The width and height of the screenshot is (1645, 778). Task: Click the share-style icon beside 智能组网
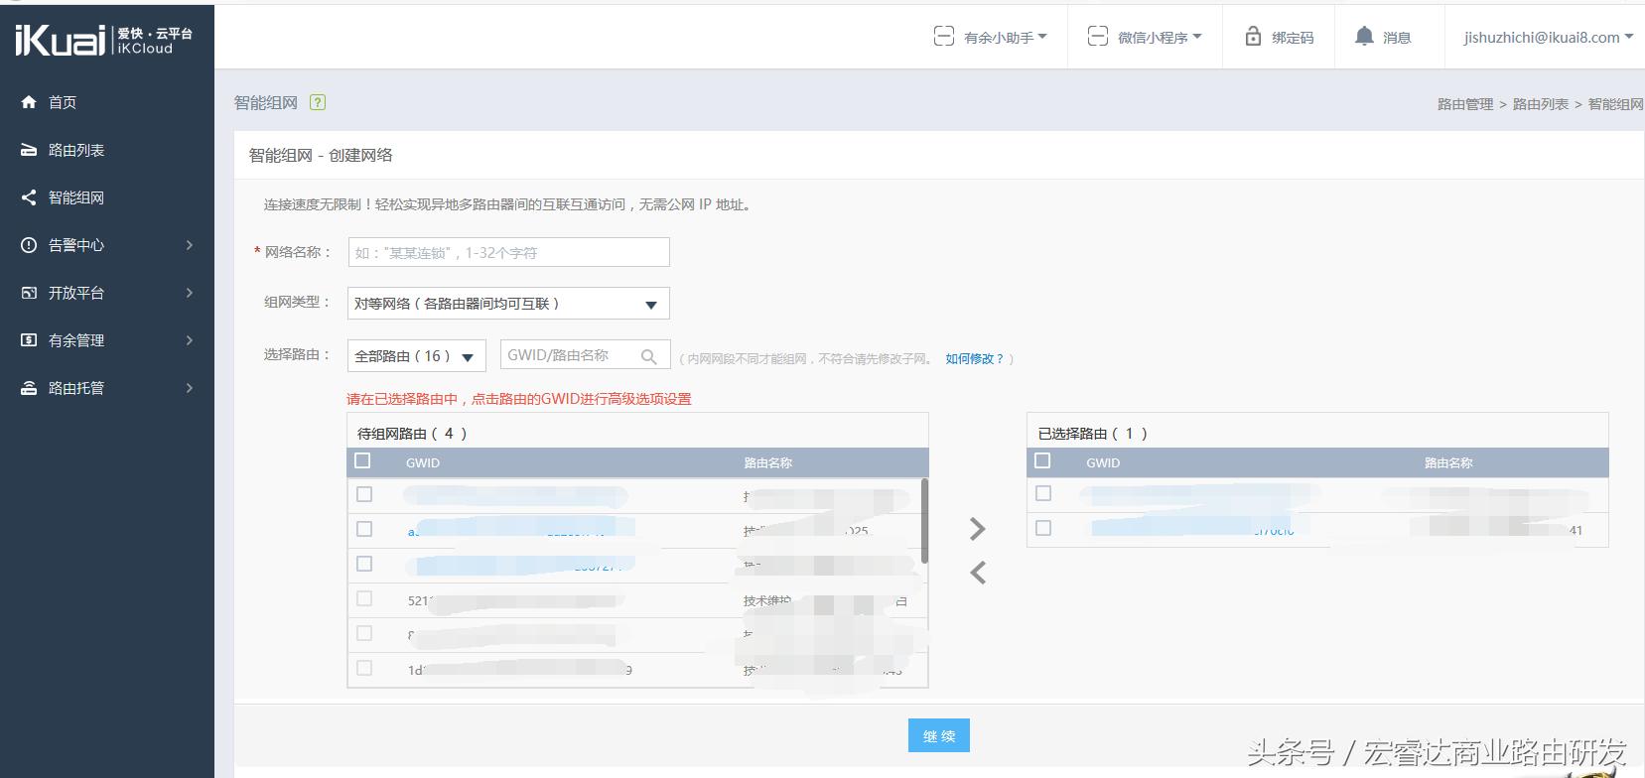point(29,197)
